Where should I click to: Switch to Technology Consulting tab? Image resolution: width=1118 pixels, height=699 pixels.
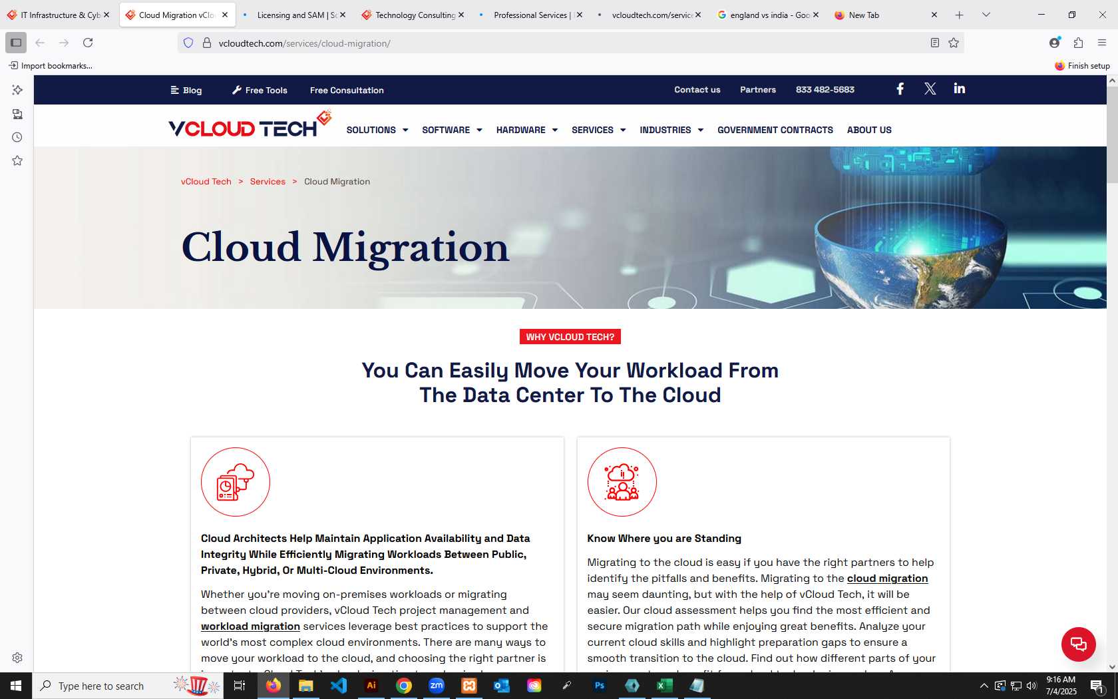(412, 15)
